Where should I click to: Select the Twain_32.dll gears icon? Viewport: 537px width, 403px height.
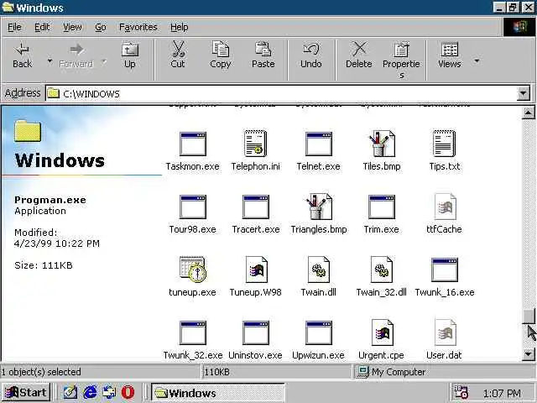click(382, 270)
